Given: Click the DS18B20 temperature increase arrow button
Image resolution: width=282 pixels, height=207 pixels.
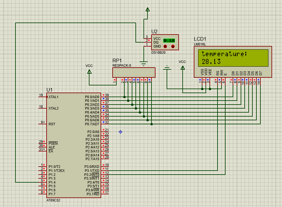Looking at the screenshot, I should pyautogui.click(x=173, y=46).
